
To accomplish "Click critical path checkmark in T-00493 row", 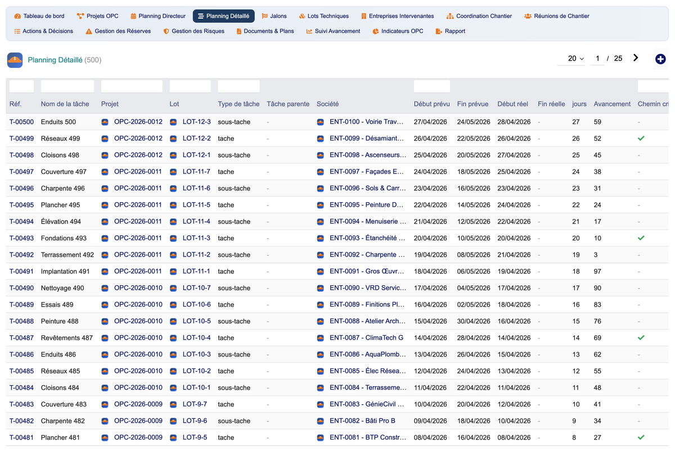I will [641, 238].
